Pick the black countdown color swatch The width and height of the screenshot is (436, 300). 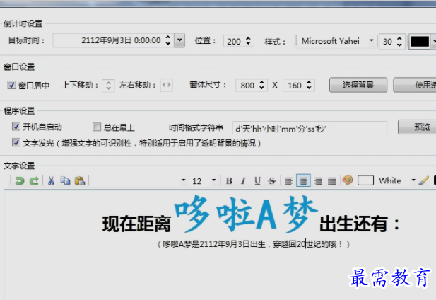(420, 42)
